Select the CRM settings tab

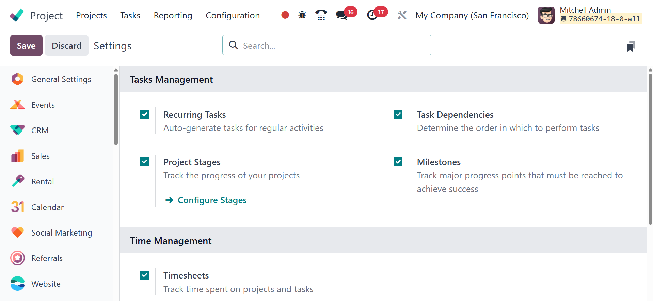tap(40, 130)
